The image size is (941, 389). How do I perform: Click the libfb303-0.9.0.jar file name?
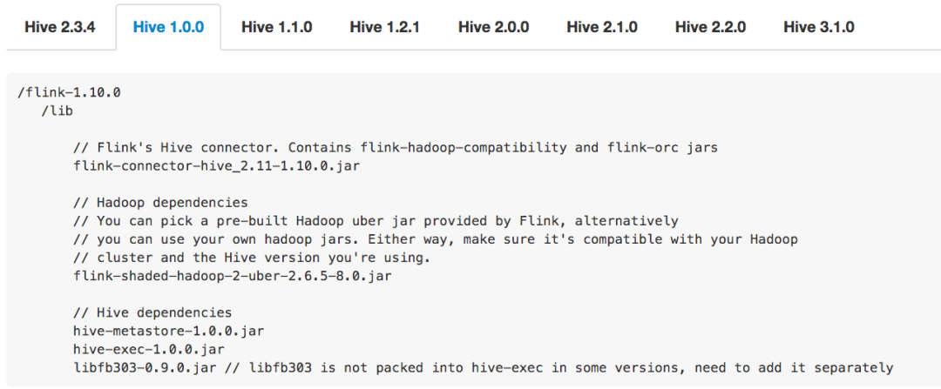coord(145,368)
